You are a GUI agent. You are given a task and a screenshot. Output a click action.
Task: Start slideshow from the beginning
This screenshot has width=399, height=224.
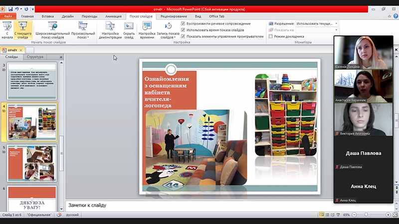click(7, 30)
